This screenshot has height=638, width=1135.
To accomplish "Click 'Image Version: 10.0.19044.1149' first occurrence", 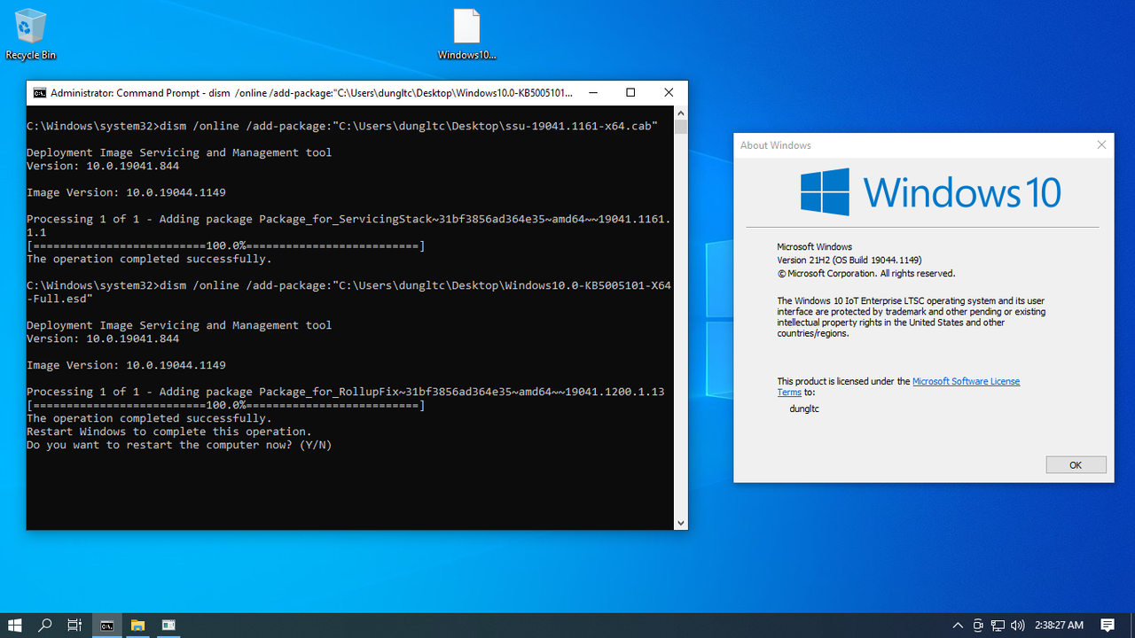I will click(x=126, y=192).
